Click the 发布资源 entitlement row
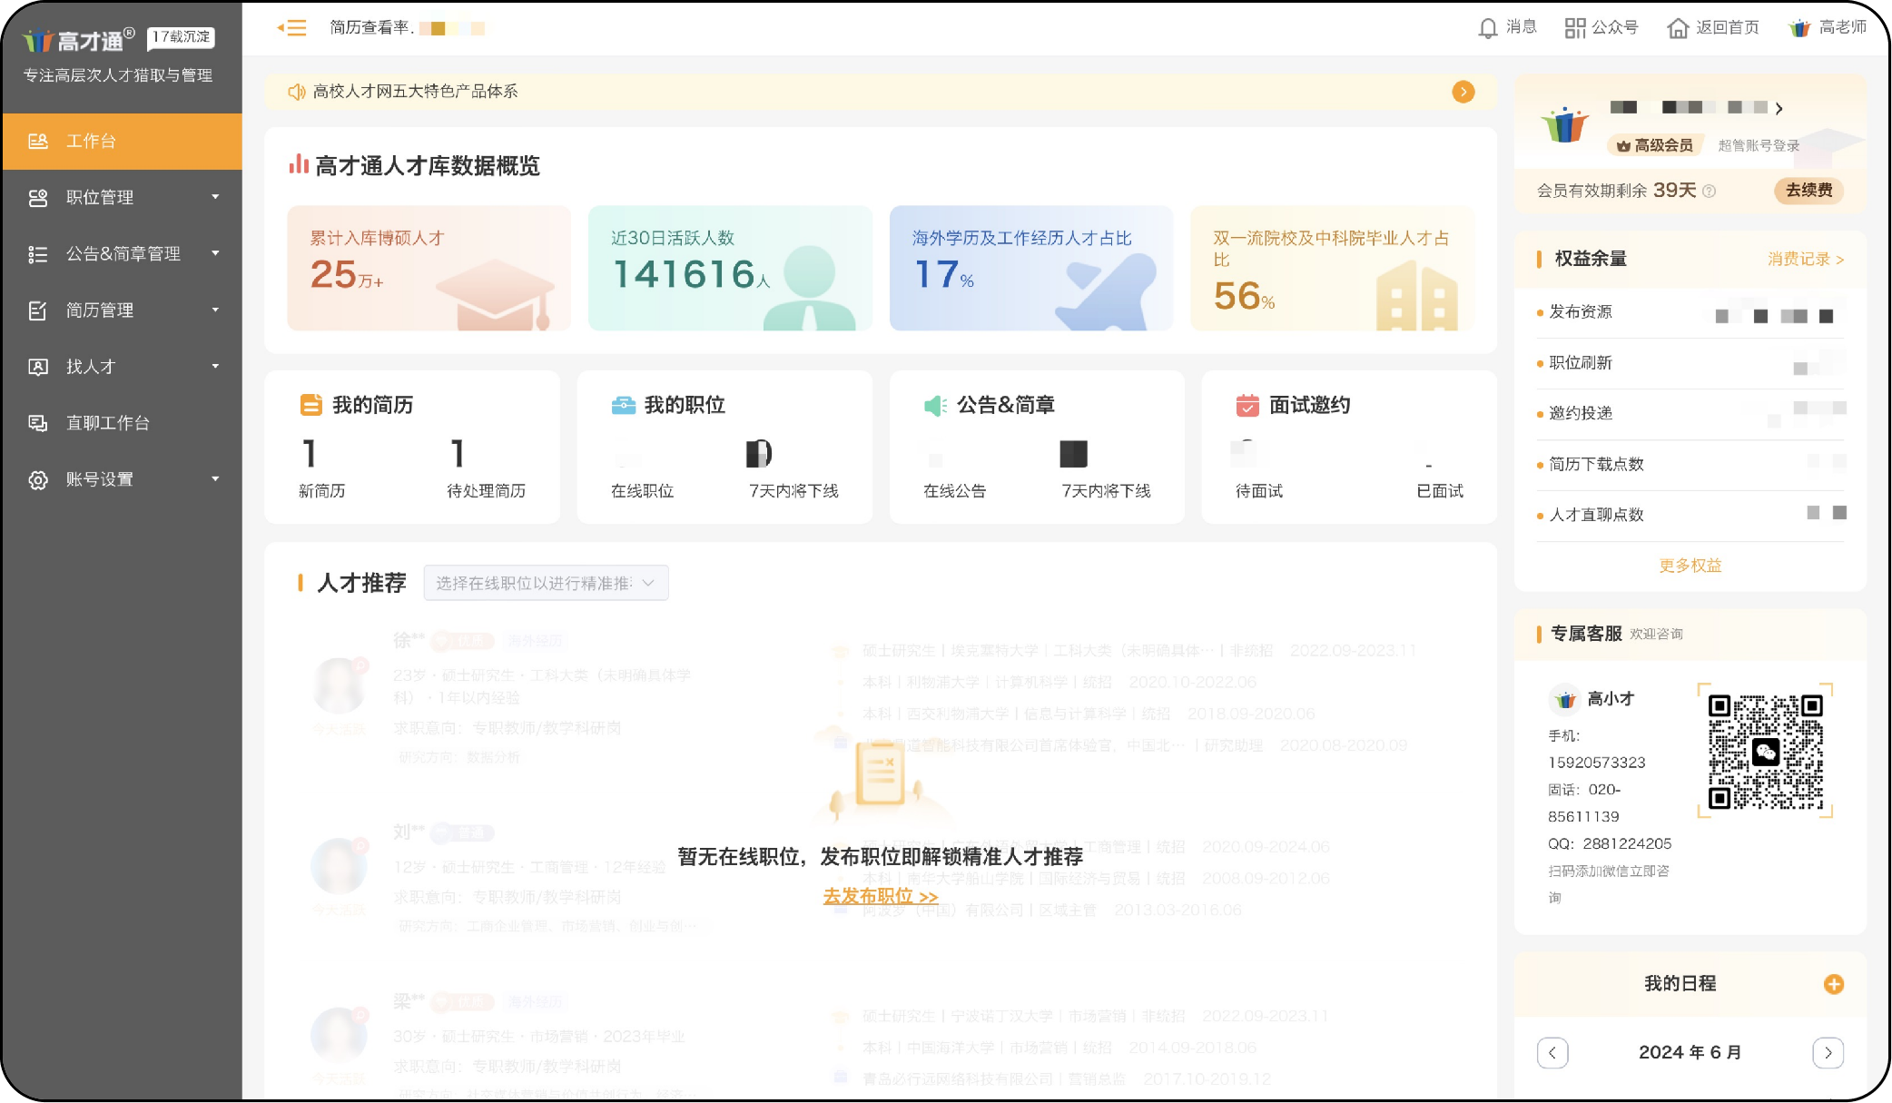1892x1103 pixels. [1690, 312]
